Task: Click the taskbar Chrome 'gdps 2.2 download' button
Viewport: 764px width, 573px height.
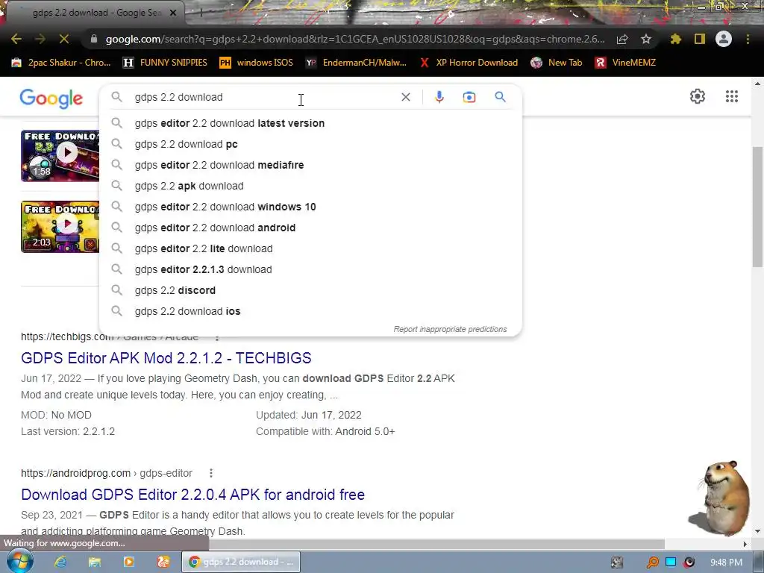Action: (241, 562)
